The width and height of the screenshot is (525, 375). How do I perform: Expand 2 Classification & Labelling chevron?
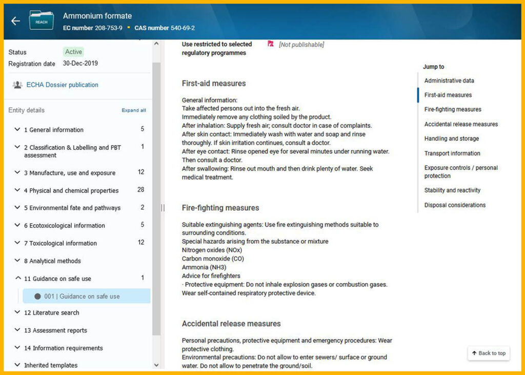click(17, 147)
